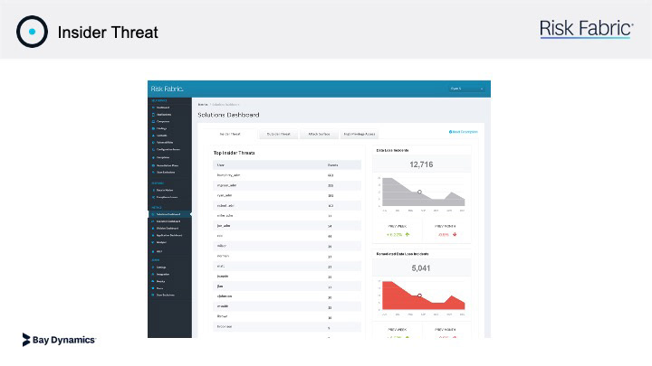Screen dimensions: 652x366
Task: Click the Events column header
Action: coord(332,165)
